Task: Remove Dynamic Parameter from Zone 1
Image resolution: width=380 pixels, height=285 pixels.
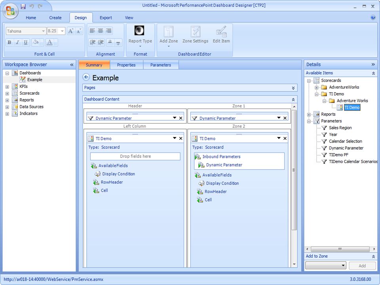Action: 285,118
